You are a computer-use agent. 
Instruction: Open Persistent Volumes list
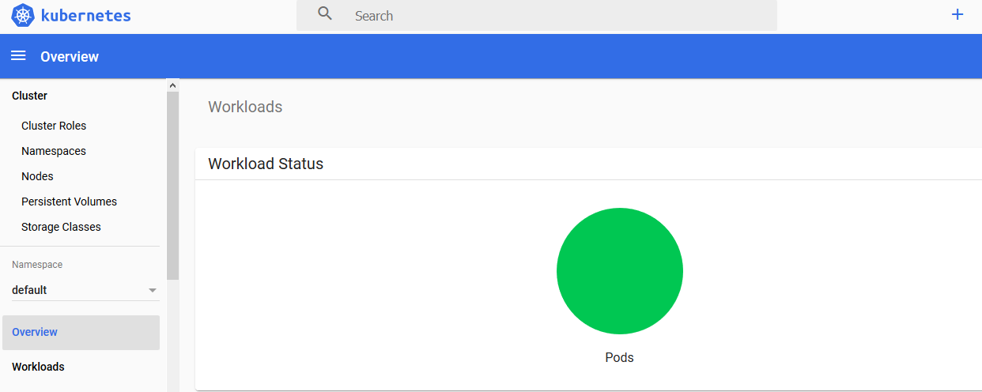(x=69, y=202)
